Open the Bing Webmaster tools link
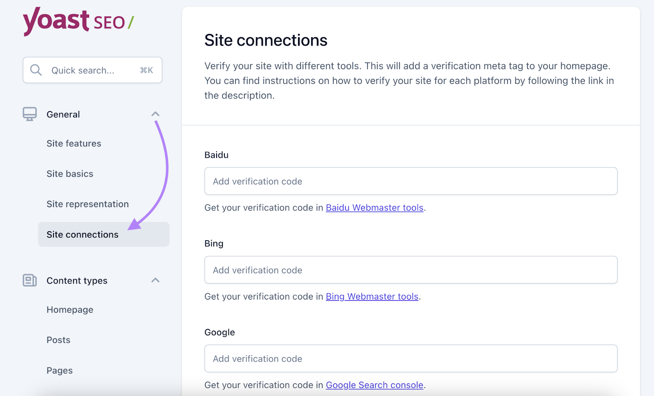Image resolution: width=654 pixels, height=396 pixels. 372,296
